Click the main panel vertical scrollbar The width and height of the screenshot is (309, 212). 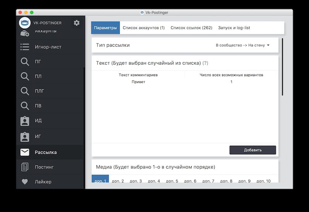(283, 67)
